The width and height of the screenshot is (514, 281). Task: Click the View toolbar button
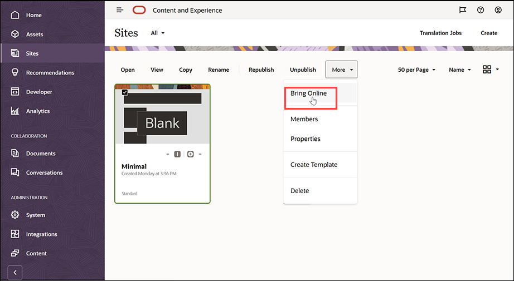point(157,70)
